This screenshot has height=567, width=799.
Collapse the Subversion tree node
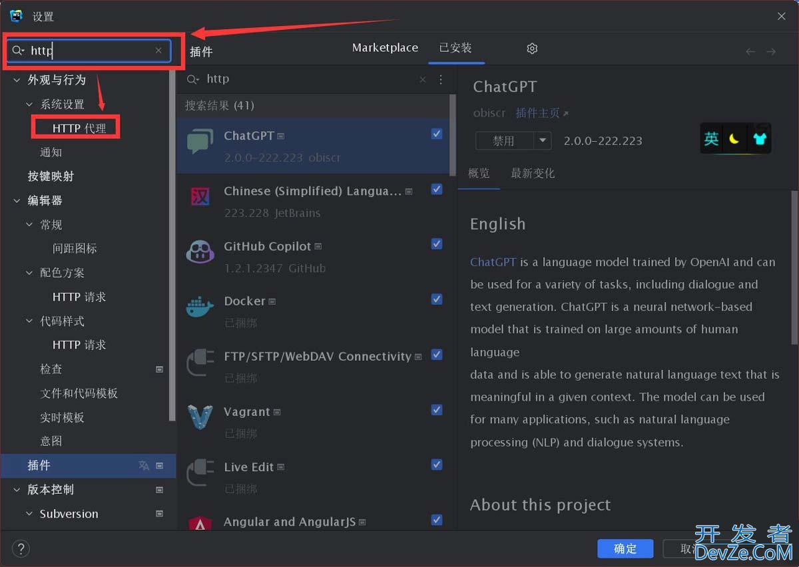pos(29,514)
